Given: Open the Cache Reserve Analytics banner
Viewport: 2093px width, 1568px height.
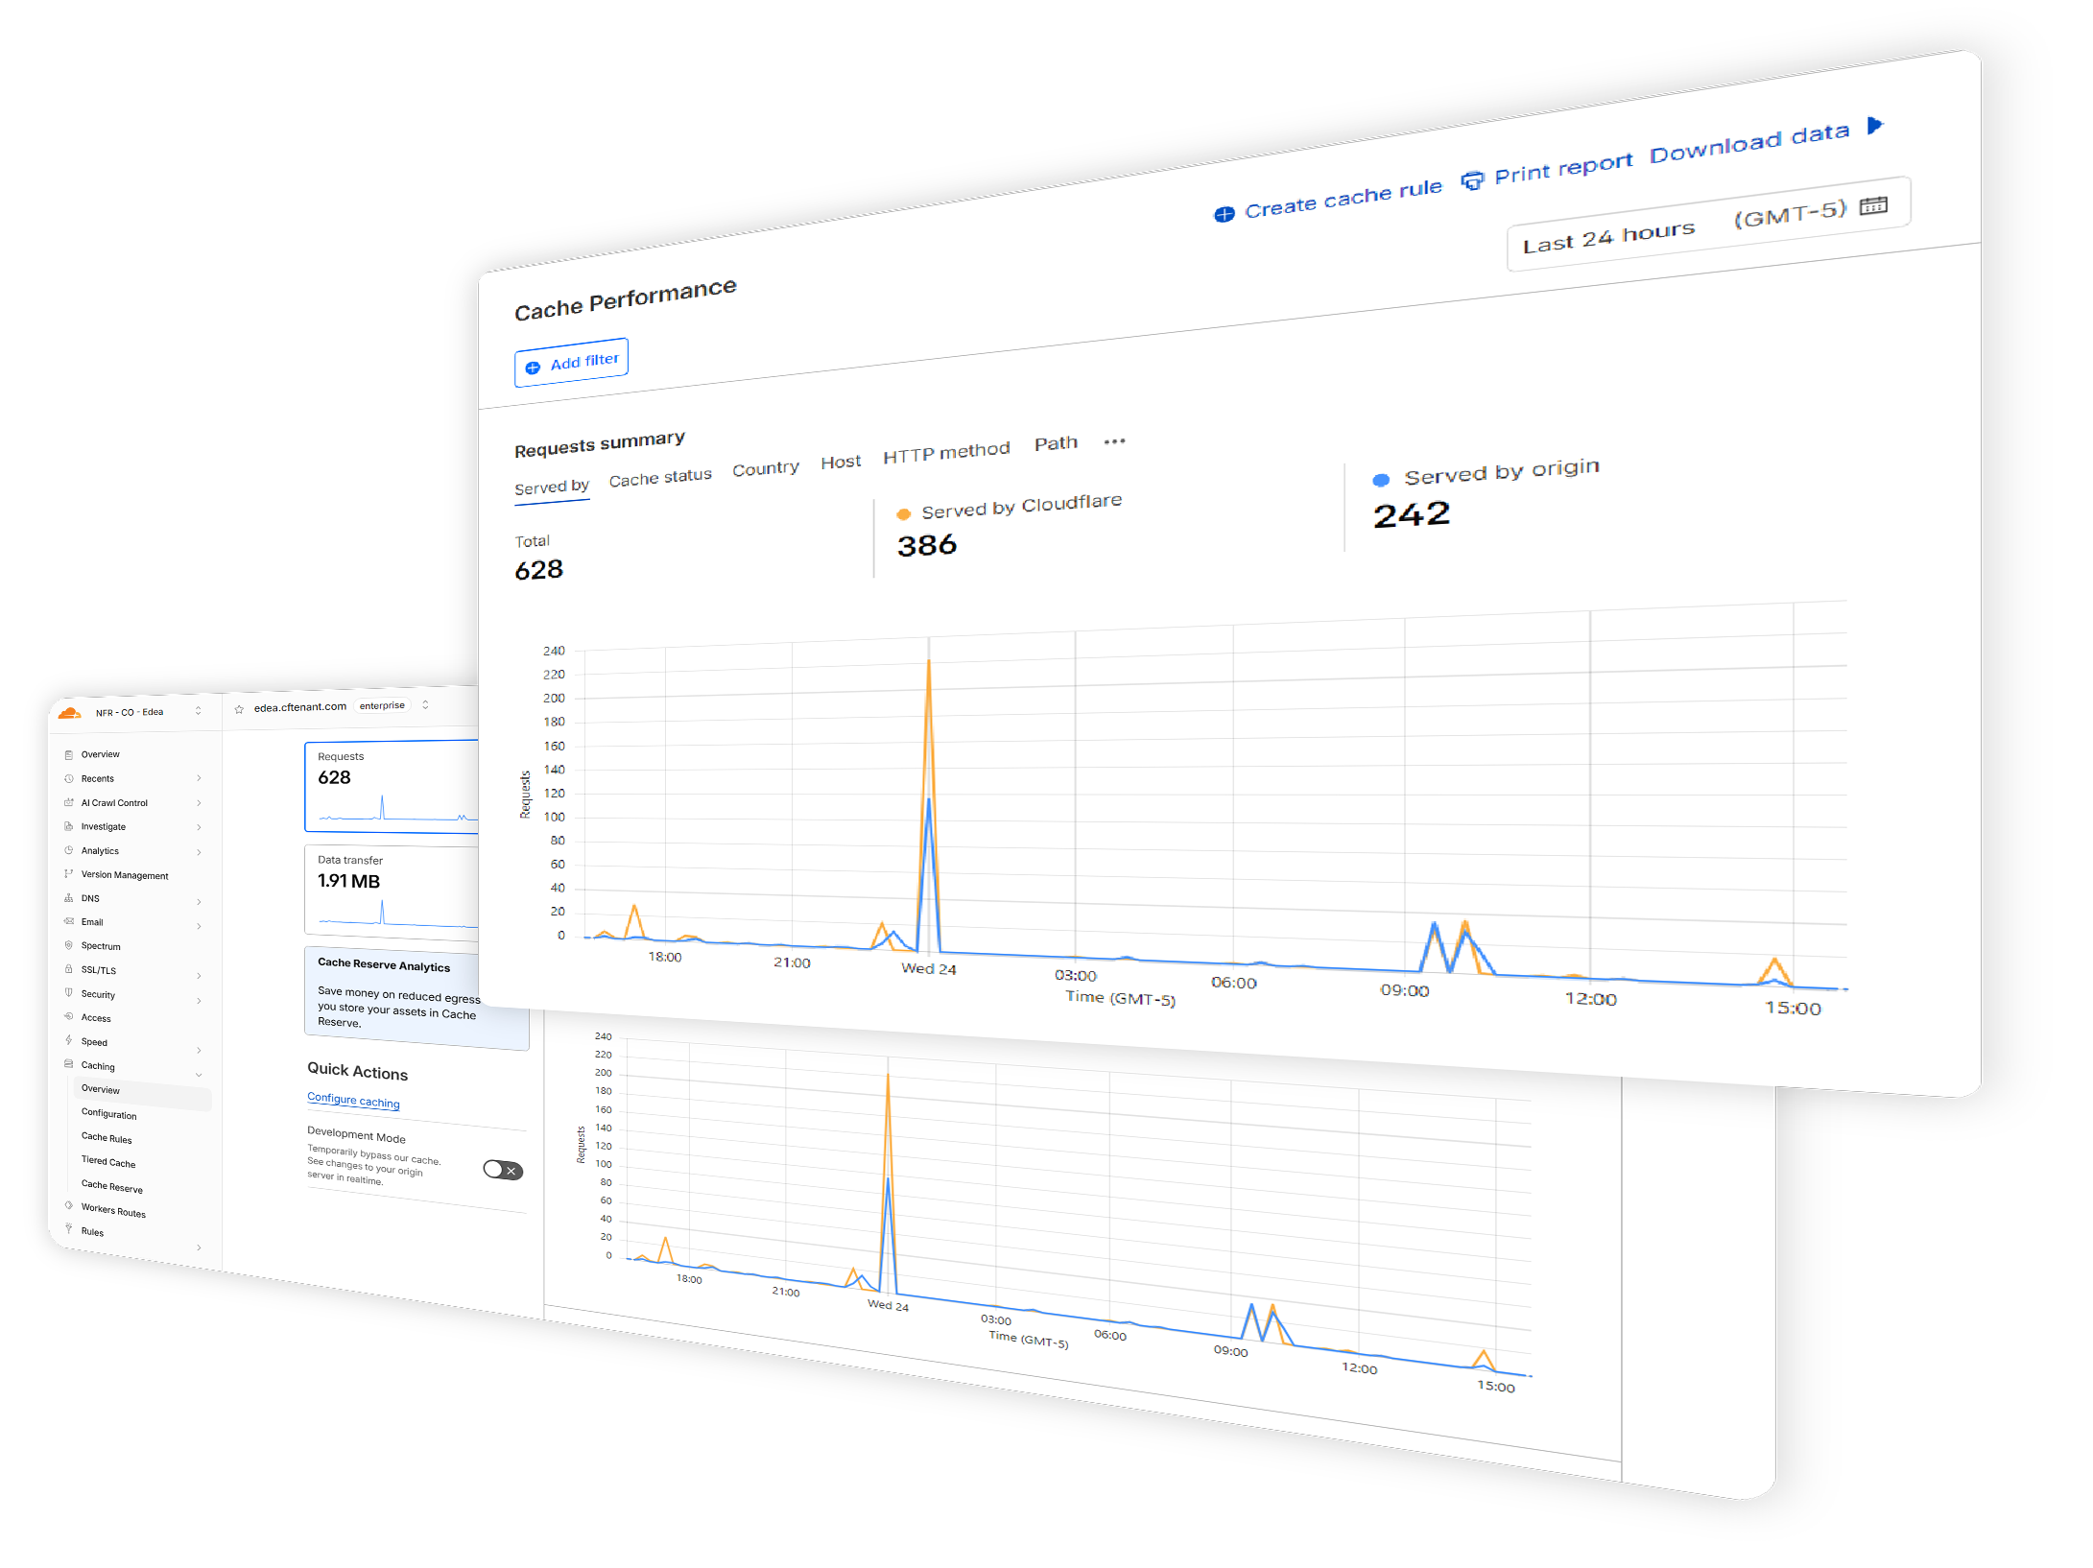Looking at the screenshot, I should click(x=416, y=998).
